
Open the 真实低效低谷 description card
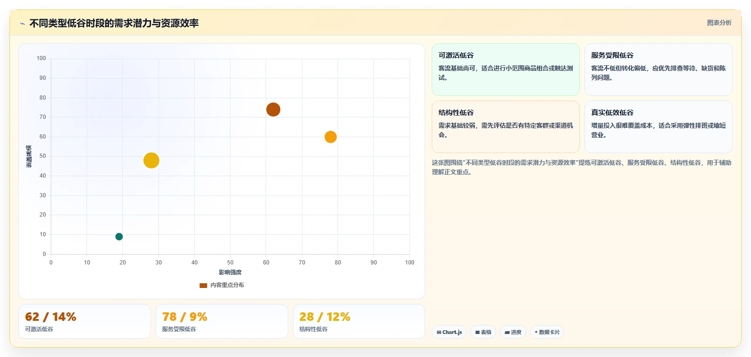tap(658, 127)
